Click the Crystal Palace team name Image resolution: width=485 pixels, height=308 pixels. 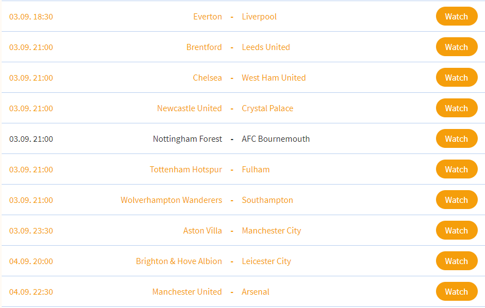tap(267, 108)
